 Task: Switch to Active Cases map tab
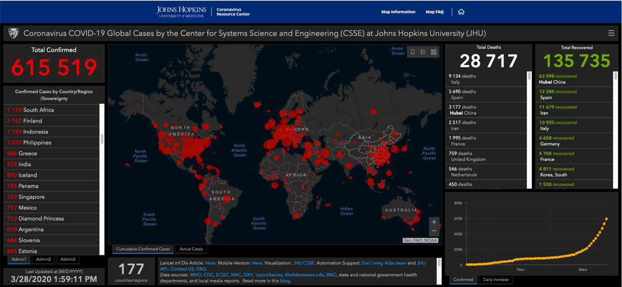click(x=191, y=249)
